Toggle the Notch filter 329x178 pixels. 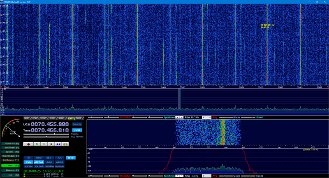click(49, 162)
